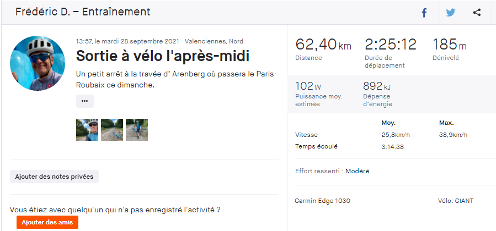Open the first selfie photo thumbnail
The image size is (496, 231).
87,130
